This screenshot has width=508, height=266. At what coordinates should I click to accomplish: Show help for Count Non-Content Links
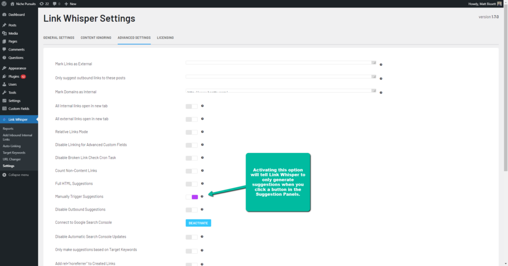point(202,170)
